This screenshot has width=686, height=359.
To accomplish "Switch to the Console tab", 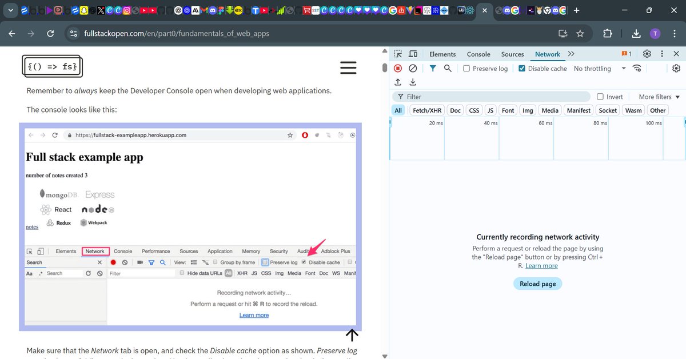I will 478,54.
